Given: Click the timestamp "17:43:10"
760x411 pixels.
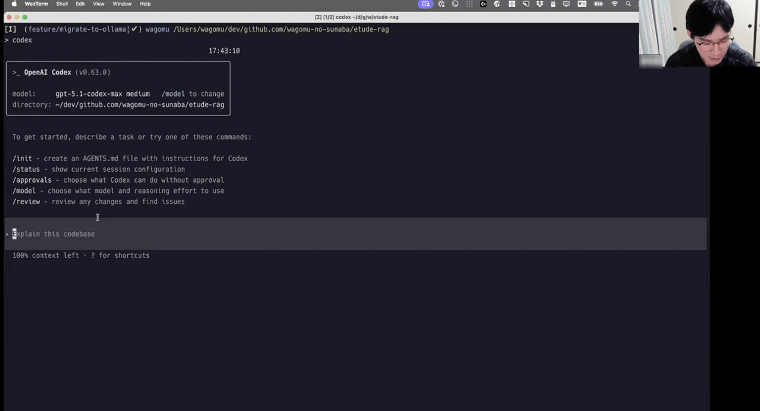Looking at the screenshot, I should pyautogui.click(x=224, y=51).
